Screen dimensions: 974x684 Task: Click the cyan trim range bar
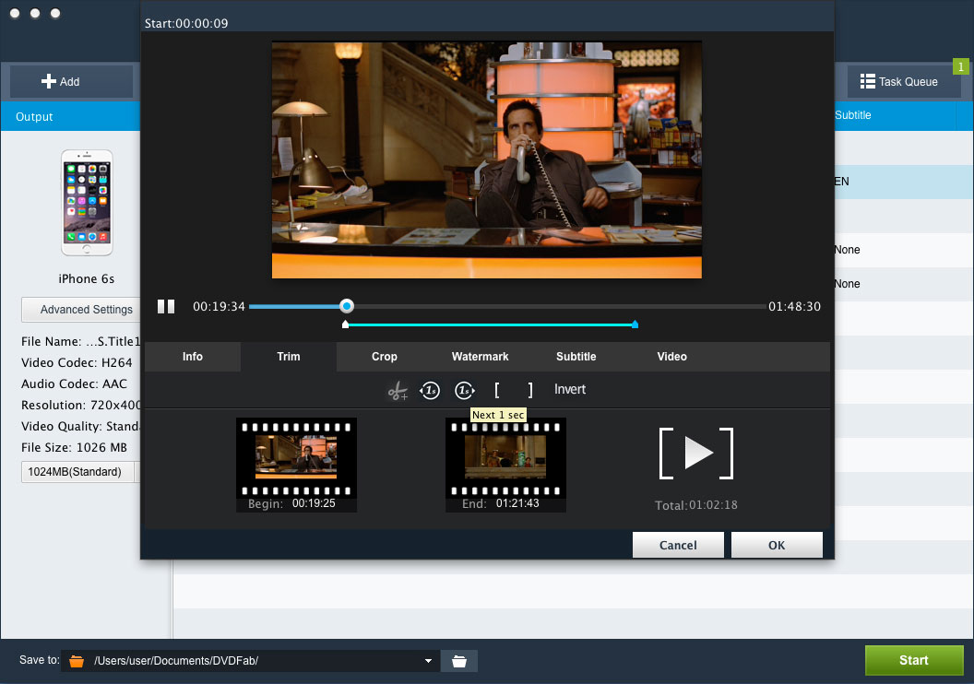(x=490, y=324)
